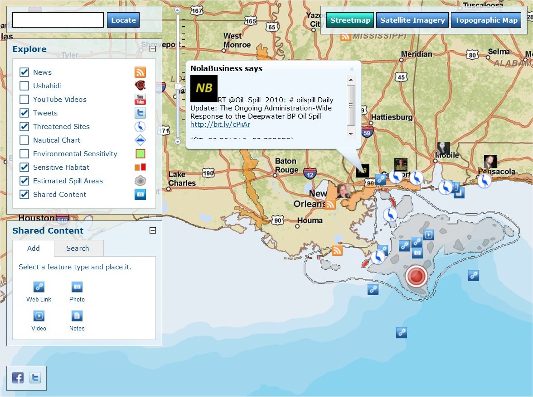This screenshot has width=533, height=397.
Task: Enable the Environmental Sensitivity checkbox
Action: (x=24, y=153)
